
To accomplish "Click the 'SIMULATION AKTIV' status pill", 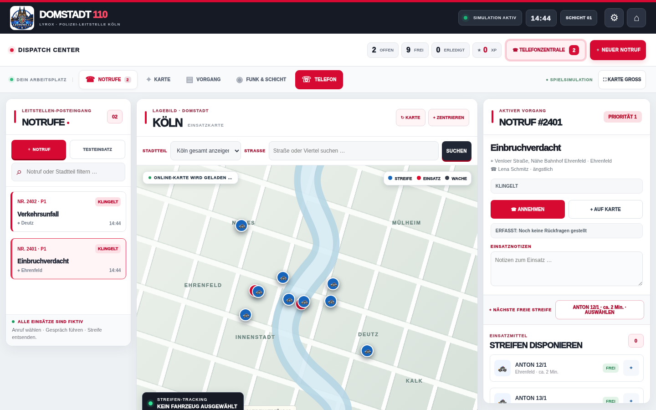I will pyautogui.click(x=490, y=18).
